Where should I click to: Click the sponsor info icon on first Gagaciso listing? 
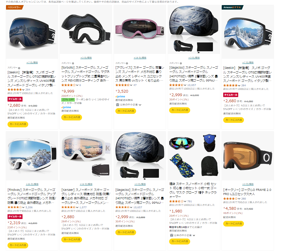(x=181, y=63)
